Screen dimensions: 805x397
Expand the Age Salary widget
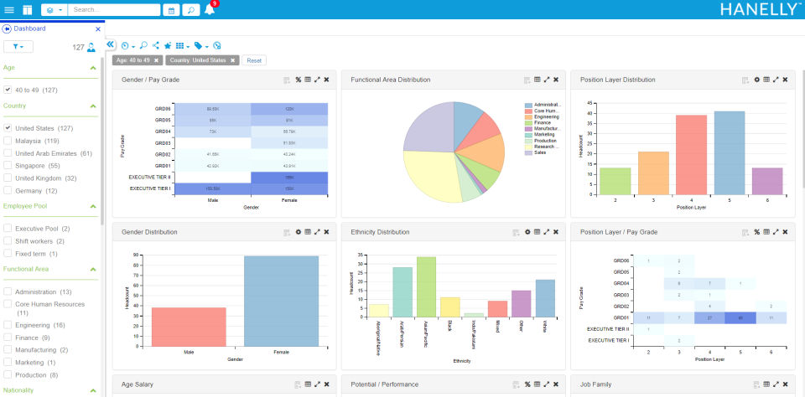click(x=317, y=384)
